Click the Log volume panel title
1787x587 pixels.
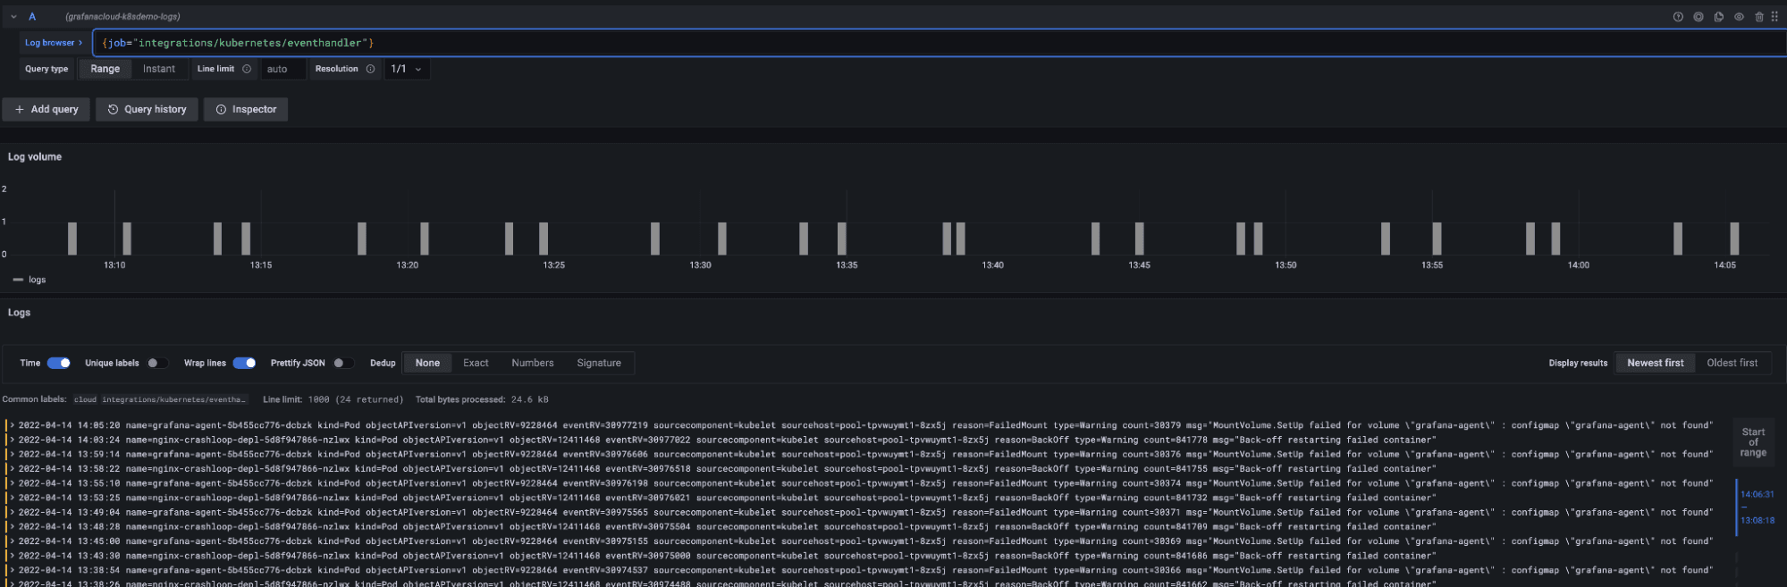(x=35, y=156)
